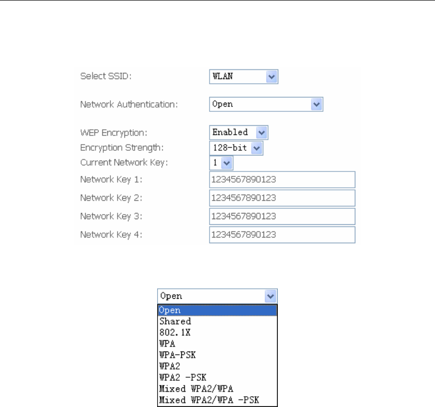Click the Network Authentication label text
Screen dimensions: 435x407
129,105
